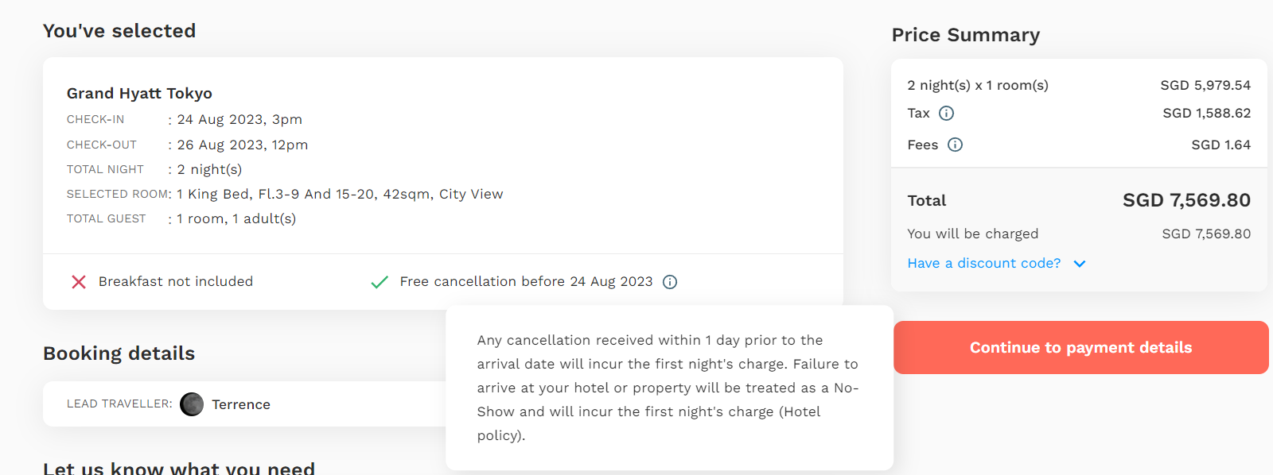The height and width of the screenshot is (475, 1273).
Task: Click 'Have a discount code?' link
Action: 984,263
